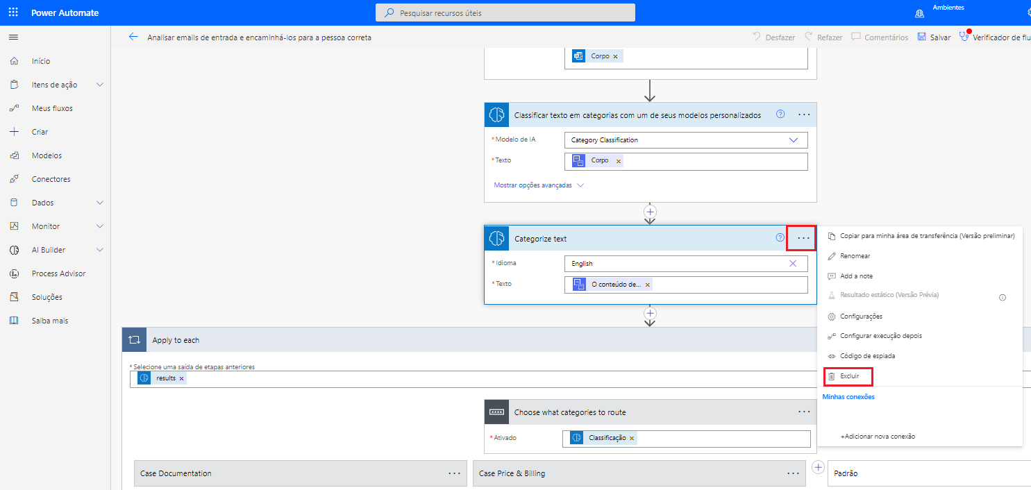1031x490 pixels.
Task: Open ellipsis menu of Choose what categories to route
Action: 804,412
